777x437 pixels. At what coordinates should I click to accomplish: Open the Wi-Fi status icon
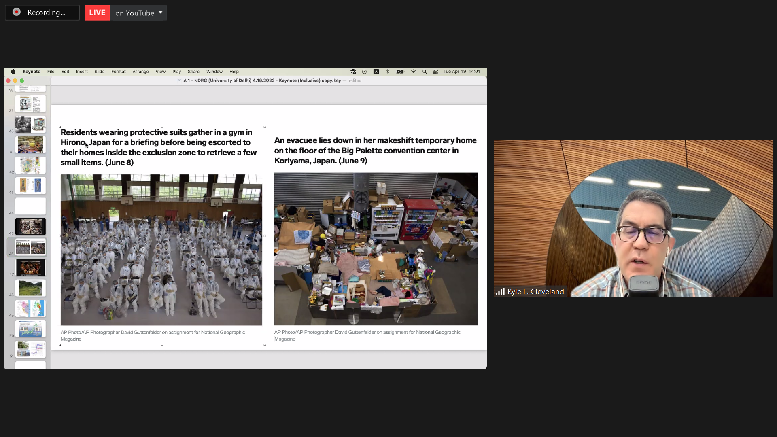[413, 72]
